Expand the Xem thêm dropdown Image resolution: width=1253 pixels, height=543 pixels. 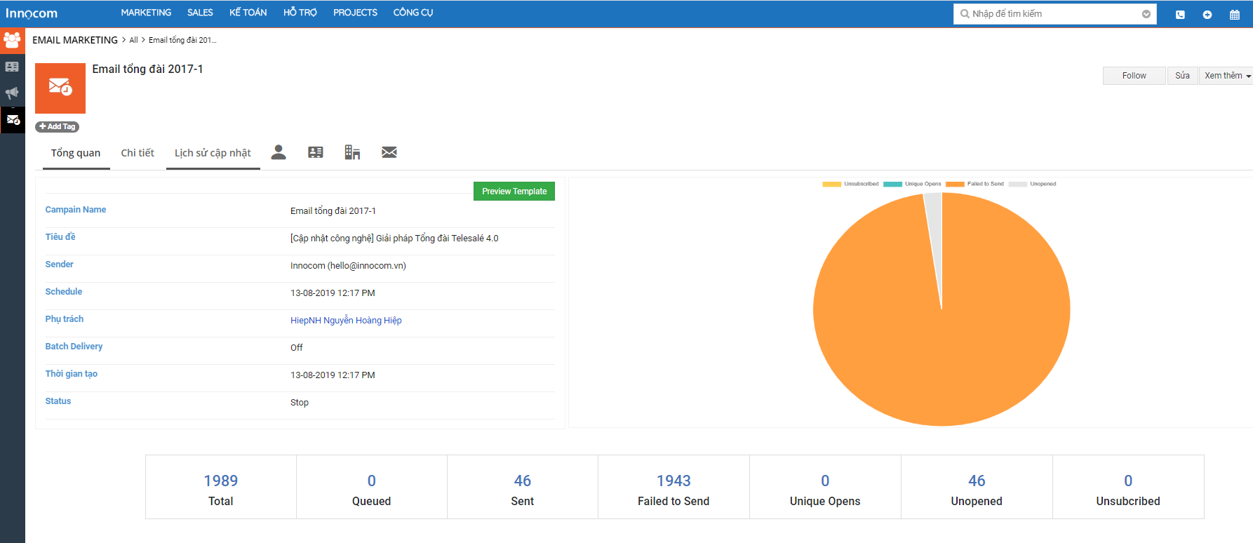point(1227,76)
